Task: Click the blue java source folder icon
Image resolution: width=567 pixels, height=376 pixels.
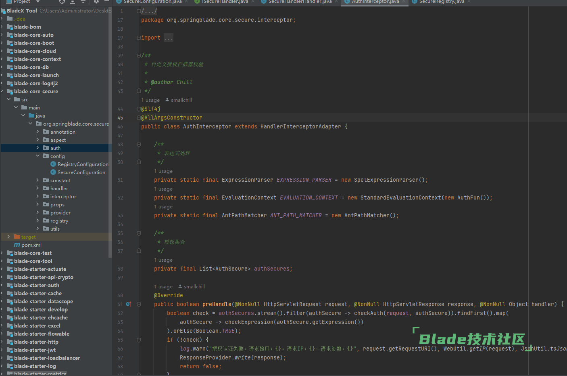Action: (31, 116)
